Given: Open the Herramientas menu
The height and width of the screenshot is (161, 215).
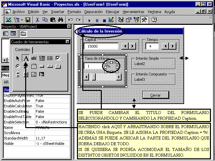Looking at the screenshot, I should [x=133, y=12].
